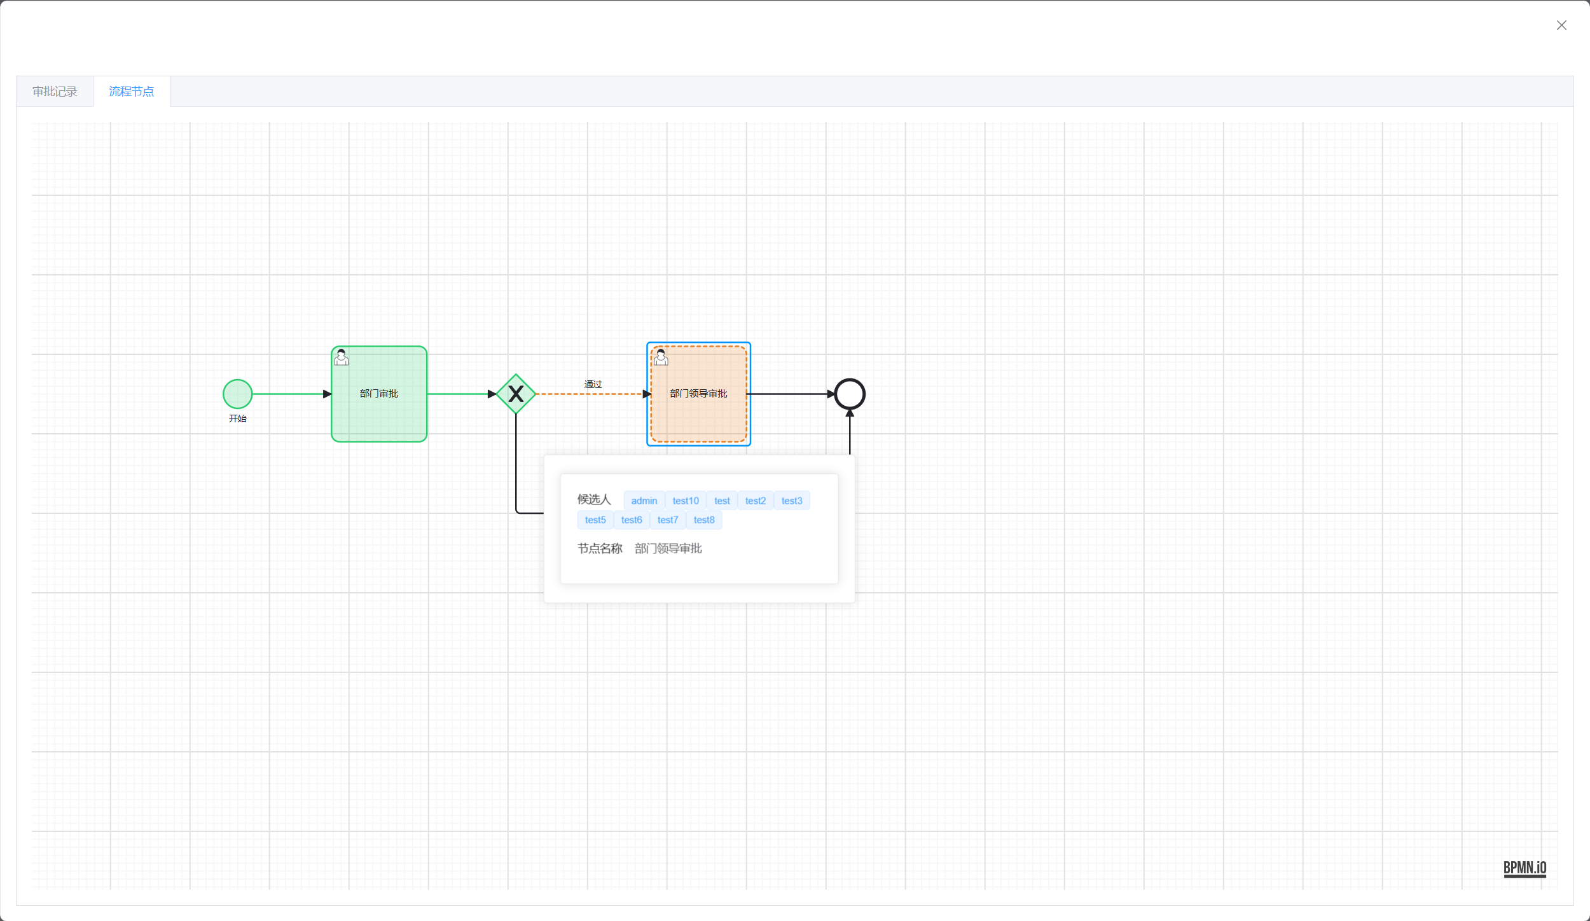The width and height of the screenshot is (1590, 921).
Task: Close the dialog with the X button
Action: click(x=1561, y=25)
